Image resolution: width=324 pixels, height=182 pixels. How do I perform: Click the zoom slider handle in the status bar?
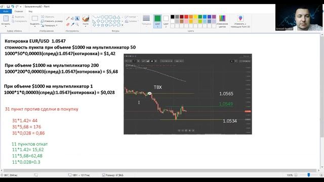tap(309, 175)
